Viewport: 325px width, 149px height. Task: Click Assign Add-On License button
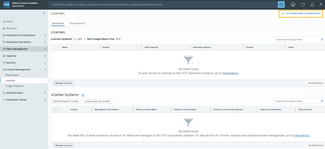coord(98,101)
